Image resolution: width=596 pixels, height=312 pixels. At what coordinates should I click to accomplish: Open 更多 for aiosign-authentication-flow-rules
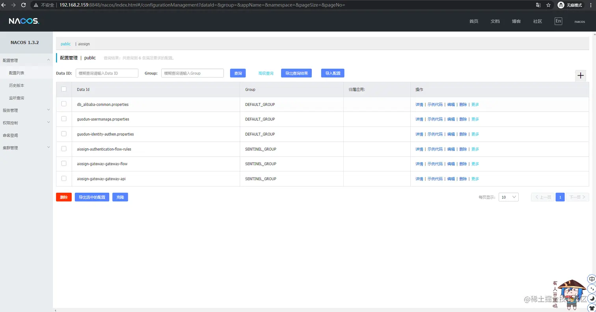[x=475, y=149]
